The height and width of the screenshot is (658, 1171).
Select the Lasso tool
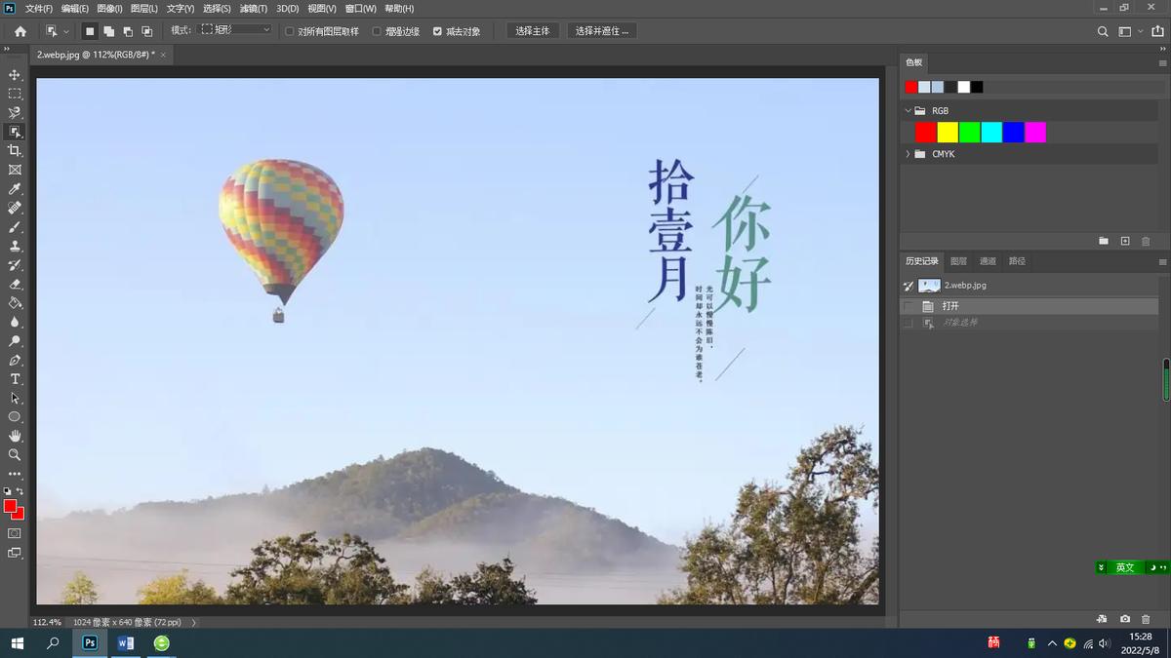(14, 112)
